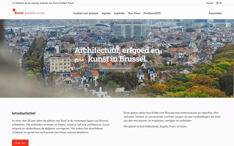Click the Introductietitel heading
The width and height of the screenshot is (234, 146).
tap(24, 113)
